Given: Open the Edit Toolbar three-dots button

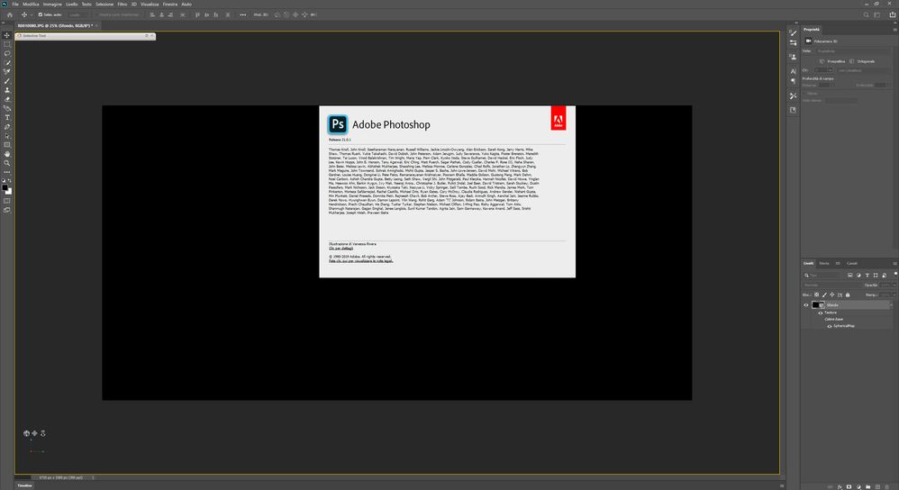Looking at the screenshot, I should 7,172.
